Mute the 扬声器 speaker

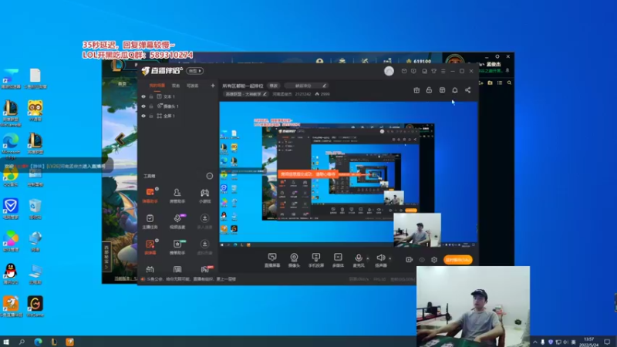pos(380,260)
